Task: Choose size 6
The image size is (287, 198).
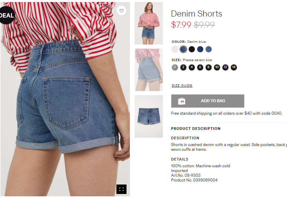Action: [200, 67]
